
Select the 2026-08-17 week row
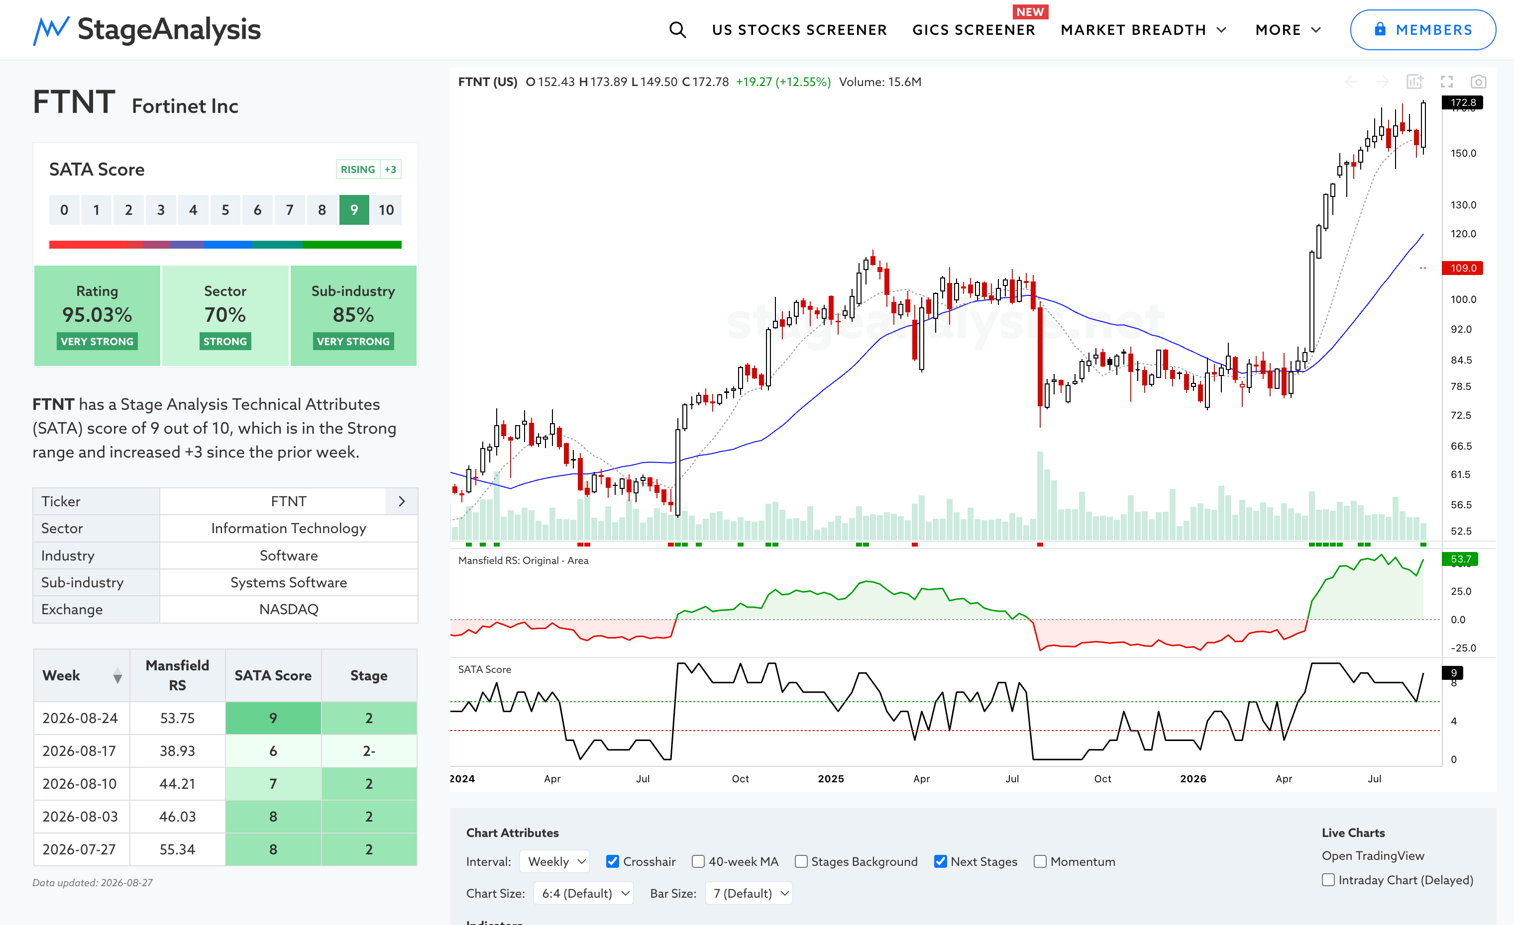coord(225,750)
